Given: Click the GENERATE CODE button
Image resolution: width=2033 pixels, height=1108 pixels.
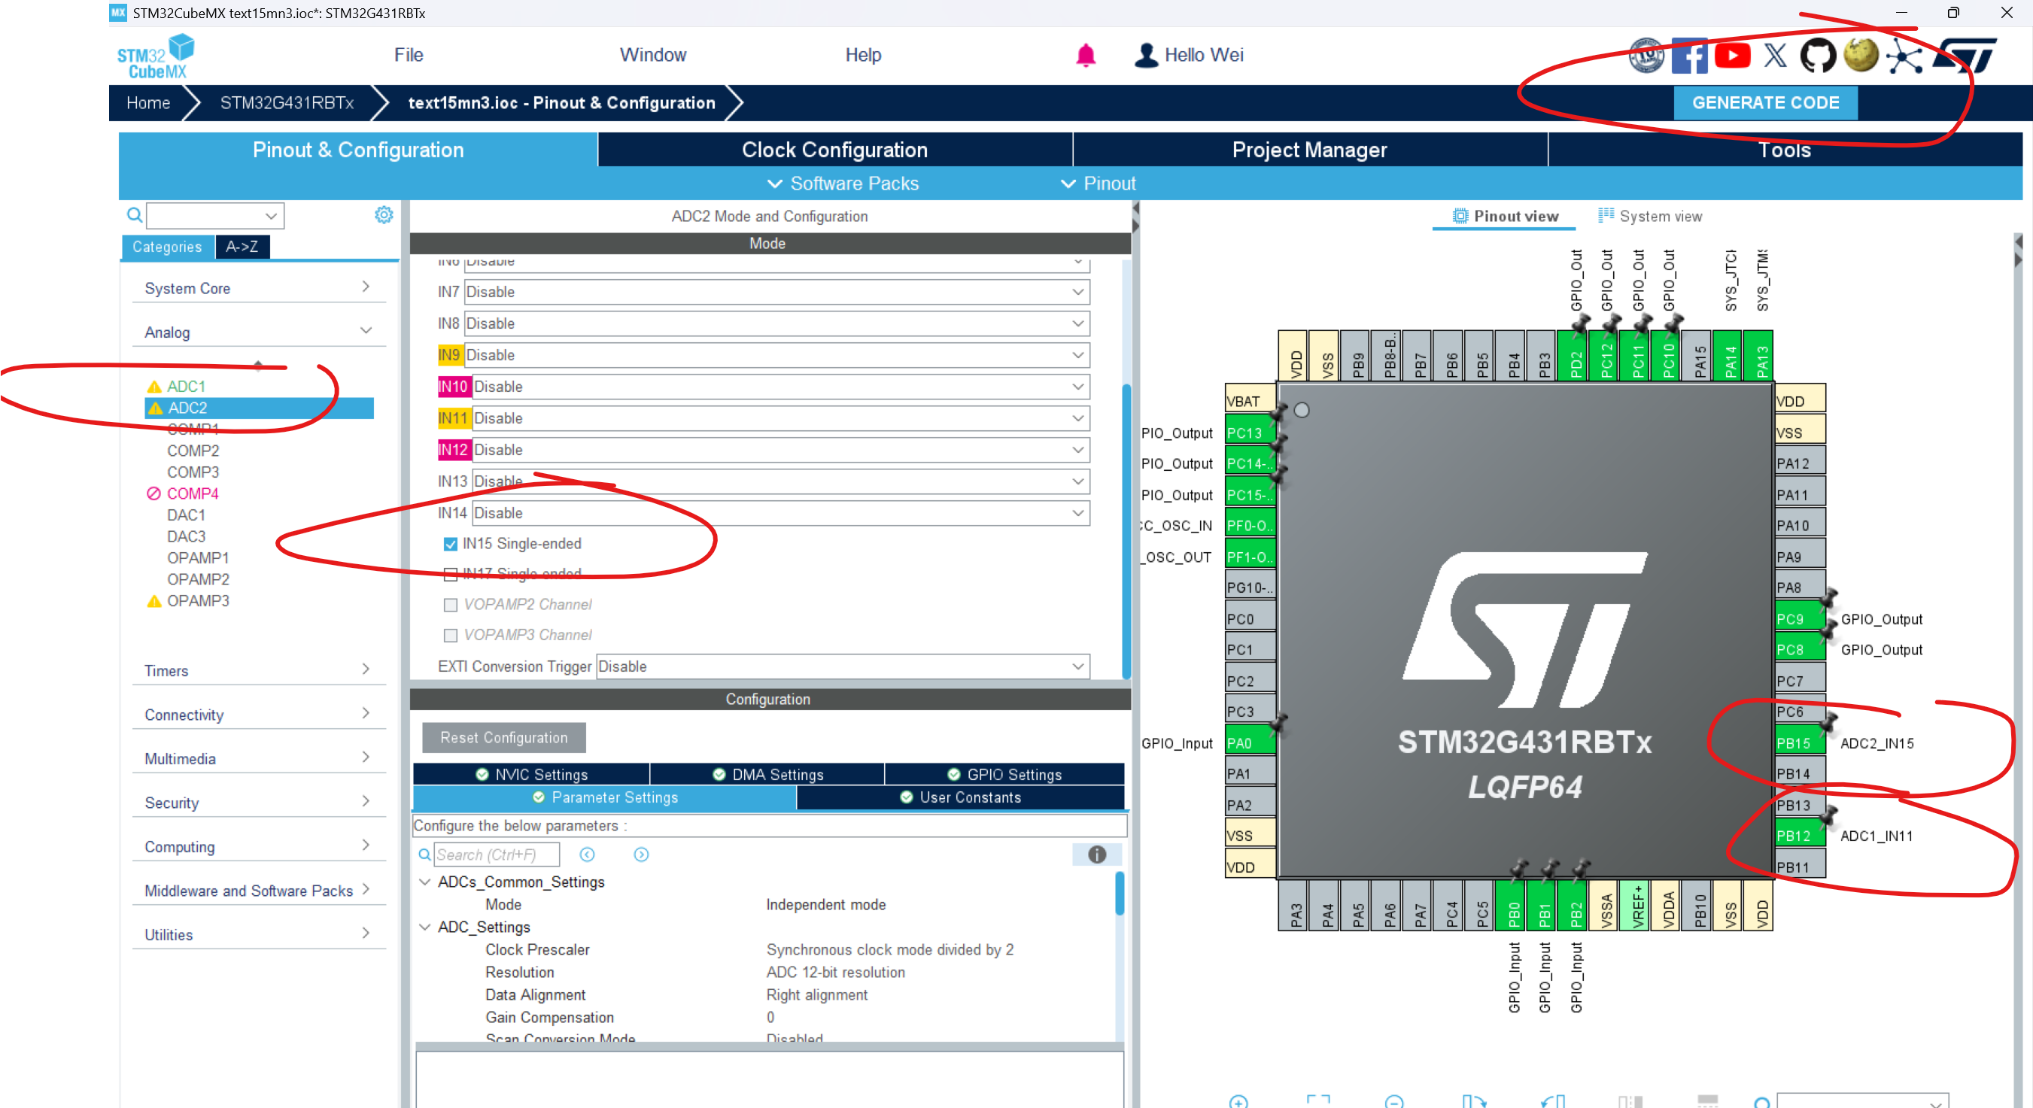Looking at the screenshot, I should point(1764,102).
